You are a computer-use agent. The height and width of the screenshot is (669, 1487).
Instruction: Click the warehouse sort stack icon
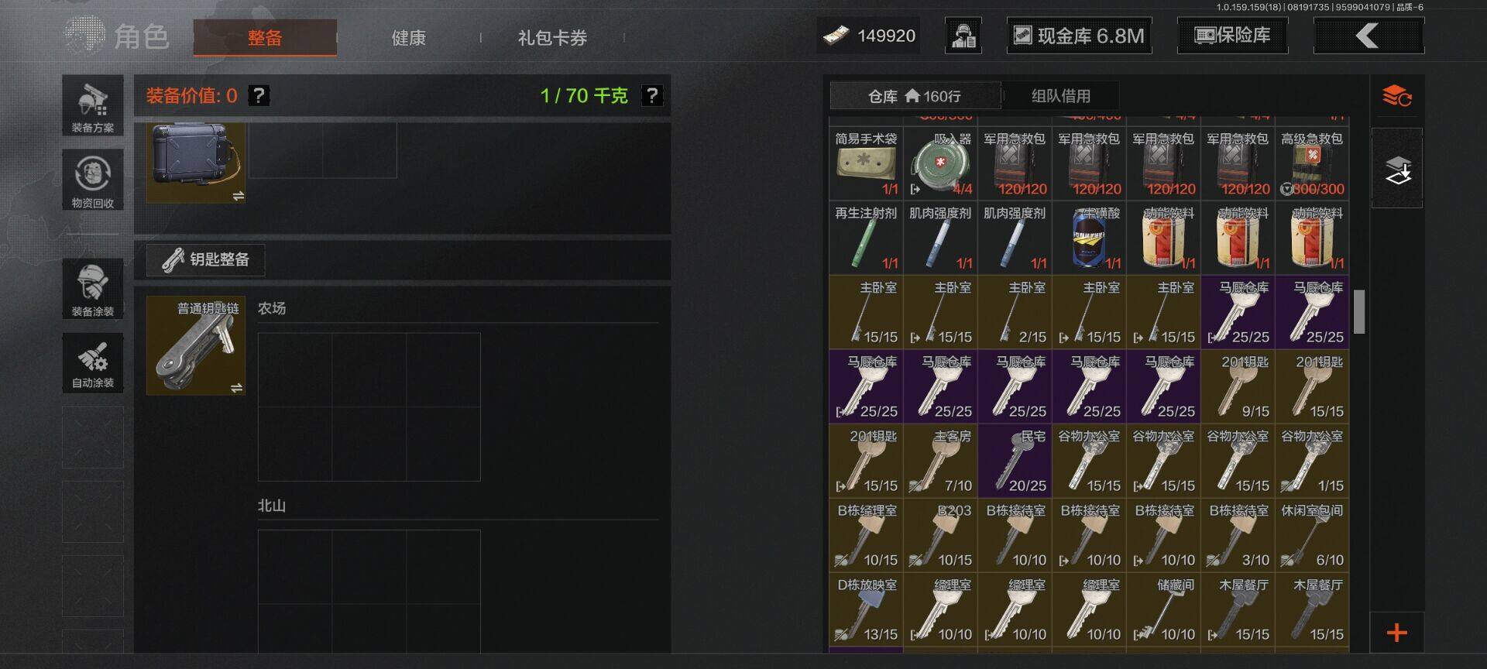tap(1397, 97)
